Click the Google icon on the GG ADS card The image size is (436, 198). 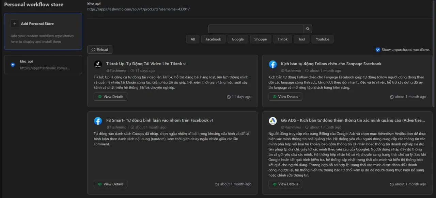tap(272, 121)
